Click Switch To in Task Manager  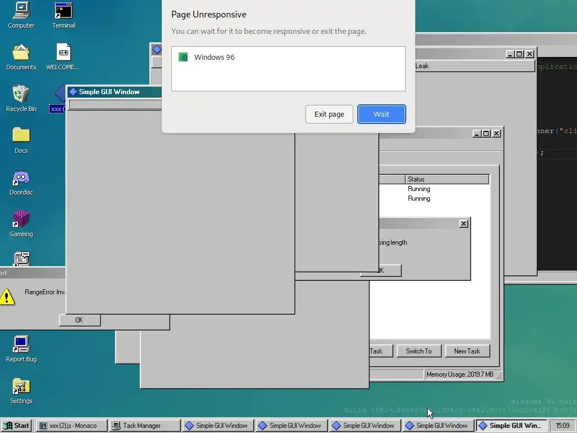pos(419,351)
